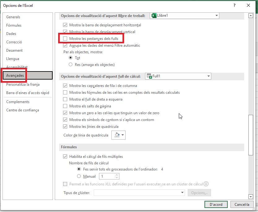Open Barra d'eines d'accés ràpid

(x=28, y=93)
